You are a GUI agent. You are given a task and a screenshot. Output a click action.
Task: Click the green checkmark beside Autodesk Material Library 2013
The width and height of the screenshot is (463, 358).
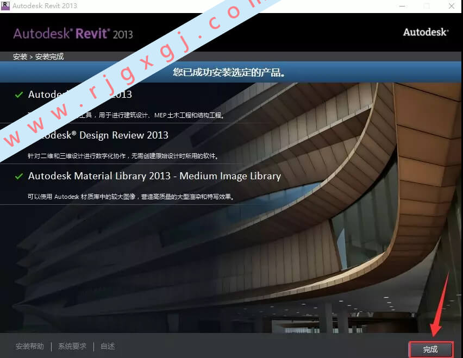tap(19, 176)
